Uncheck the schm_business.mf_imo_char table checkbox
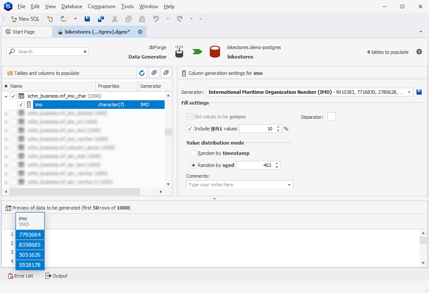 pyautogui.click(x=13, y=96)
